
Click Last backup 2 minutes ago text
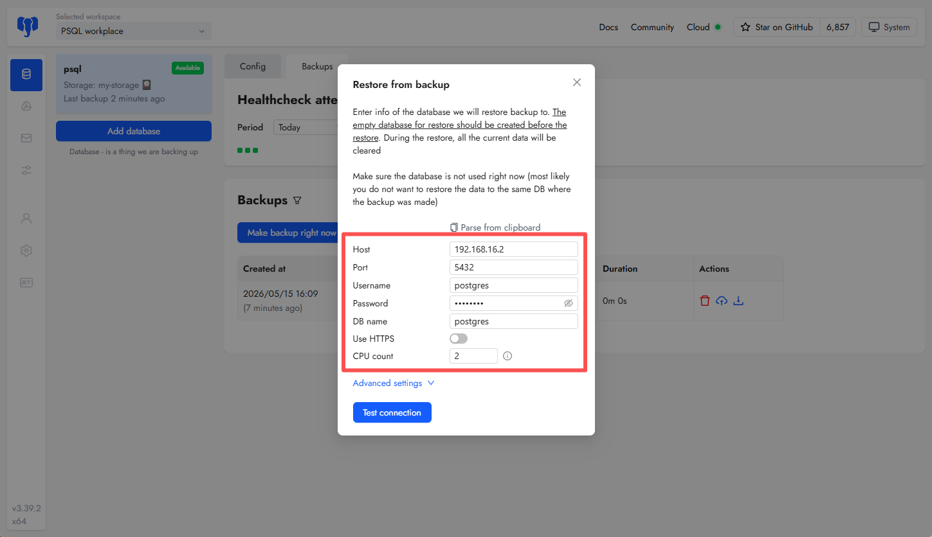click(114, 98)
